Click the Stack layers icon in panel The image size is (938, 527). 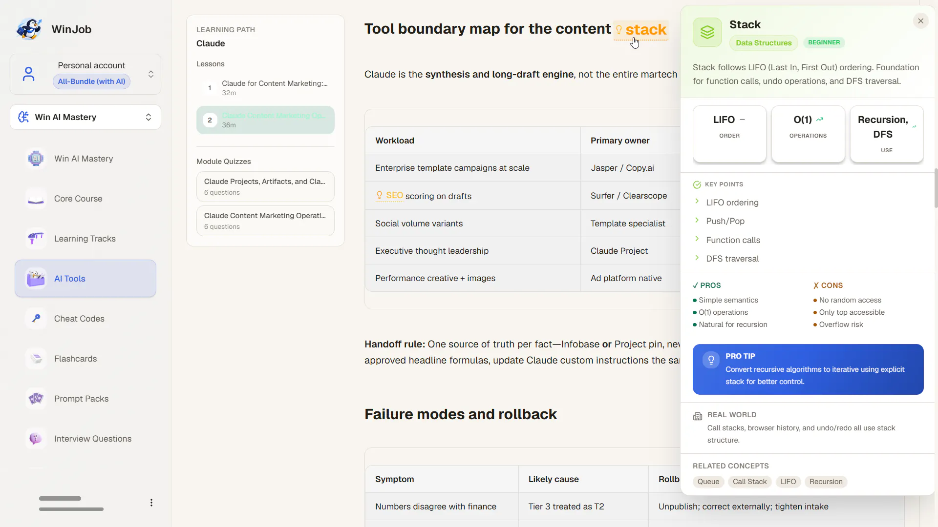707,32
